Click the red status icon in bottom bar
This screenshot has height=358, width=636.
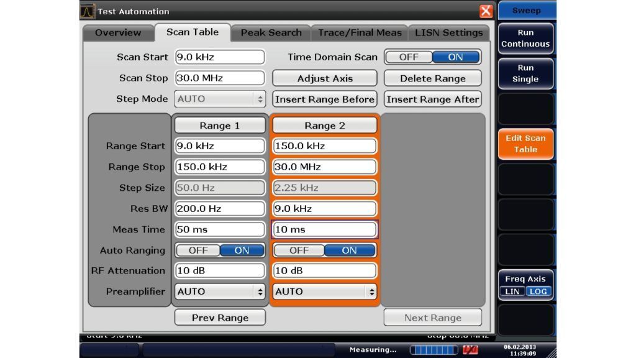(470, 350)
